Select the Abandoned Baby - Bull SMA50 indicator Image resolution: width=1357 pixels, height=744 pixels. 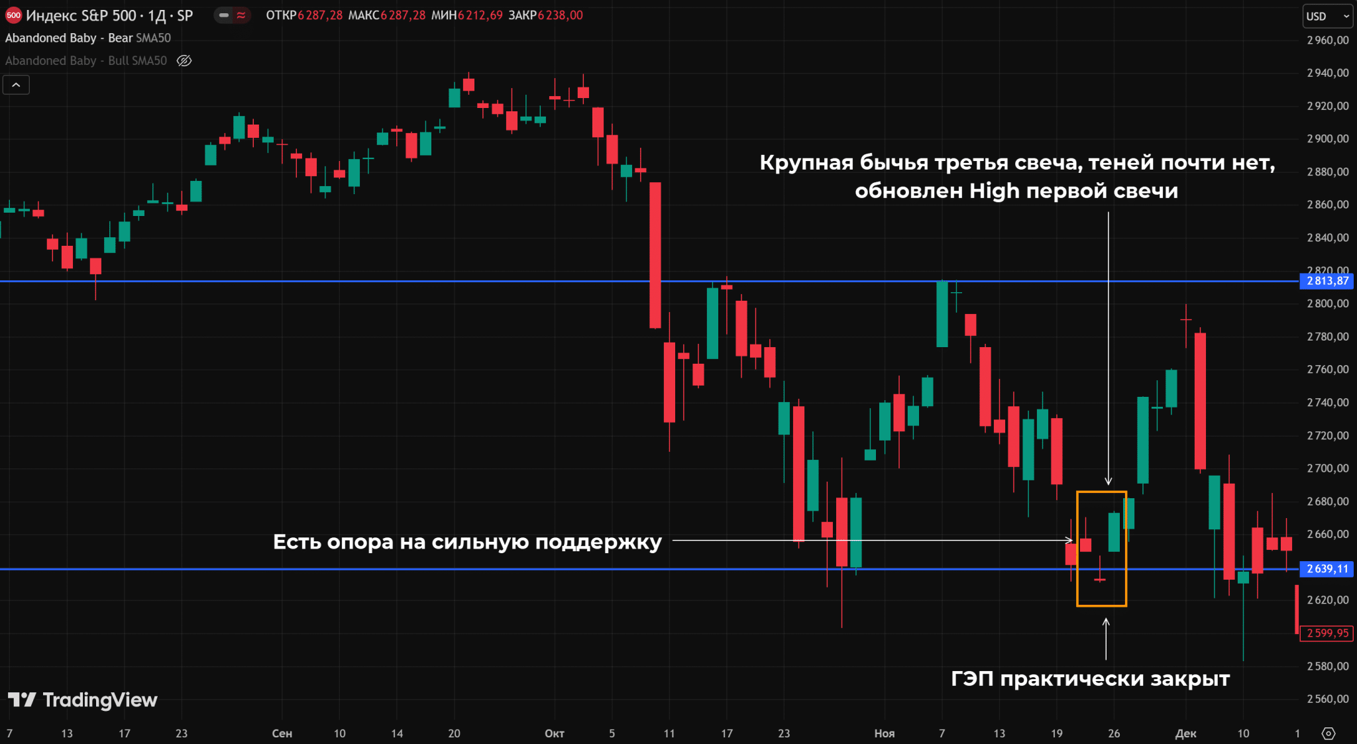pos(86,61)
